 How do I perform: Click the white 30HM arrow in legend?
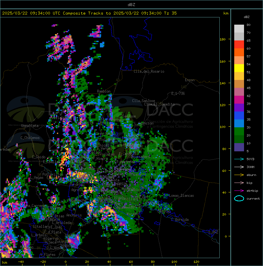(x=239, y=167)
